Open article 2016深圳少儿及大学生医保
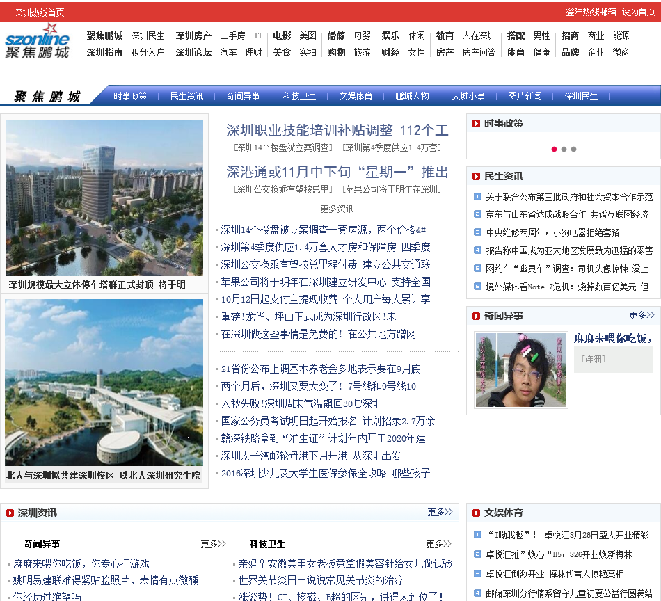Viewport: 661px width, 601px height. (326, 473)
